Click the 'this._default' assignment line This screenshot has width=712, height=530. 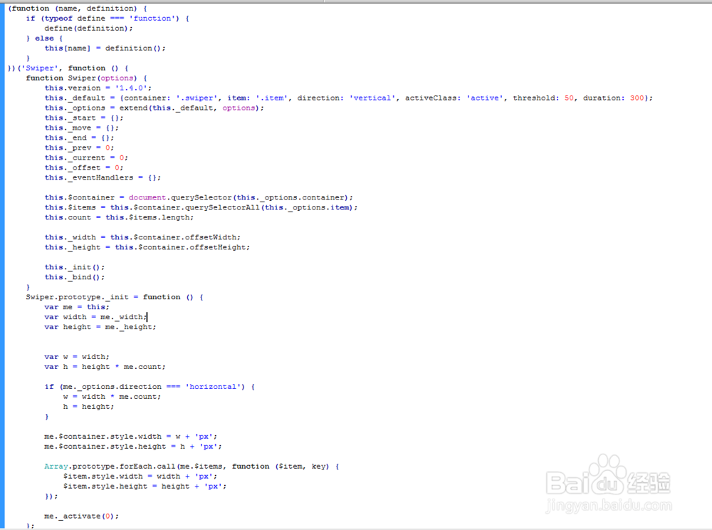349,98
